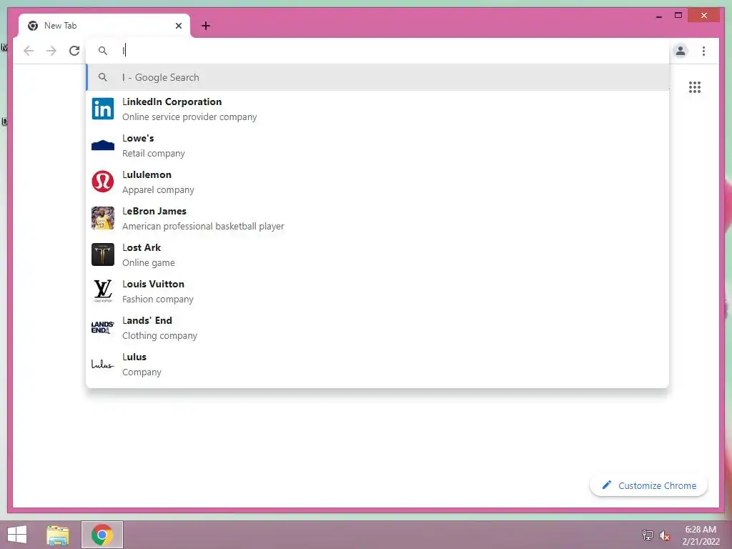Click the back navigation arrow
The width and height of the screenshot is (732, 549).
click(29, 51)
